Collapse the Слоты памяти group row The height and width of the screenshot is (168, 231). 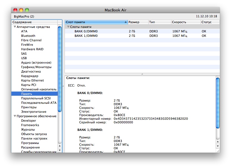68,27
